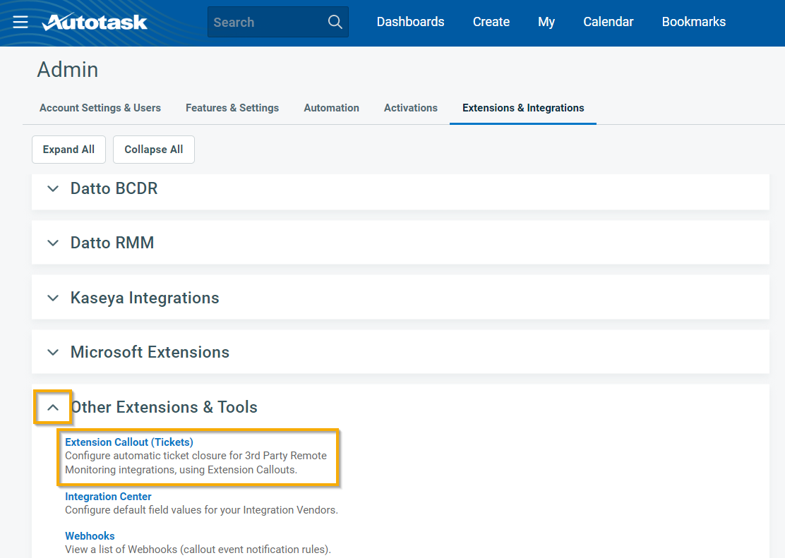The width and height of the screenshot is (785, 558).
Task: Open the Bookmarks menu
Action: tap(693, 22)
